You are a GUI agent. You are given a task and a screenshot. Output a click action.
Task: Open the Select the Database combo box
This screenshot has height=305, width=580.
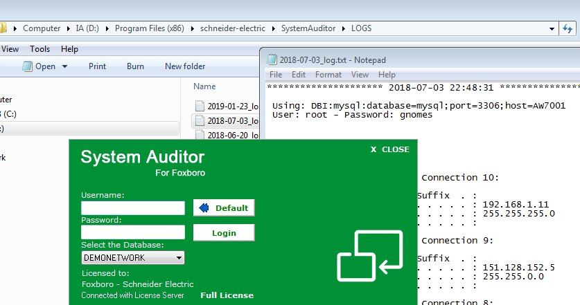[x=133, y=258]
